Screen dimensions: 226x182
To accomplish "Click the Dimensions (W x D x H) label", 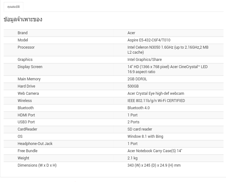I will point(37,165).
